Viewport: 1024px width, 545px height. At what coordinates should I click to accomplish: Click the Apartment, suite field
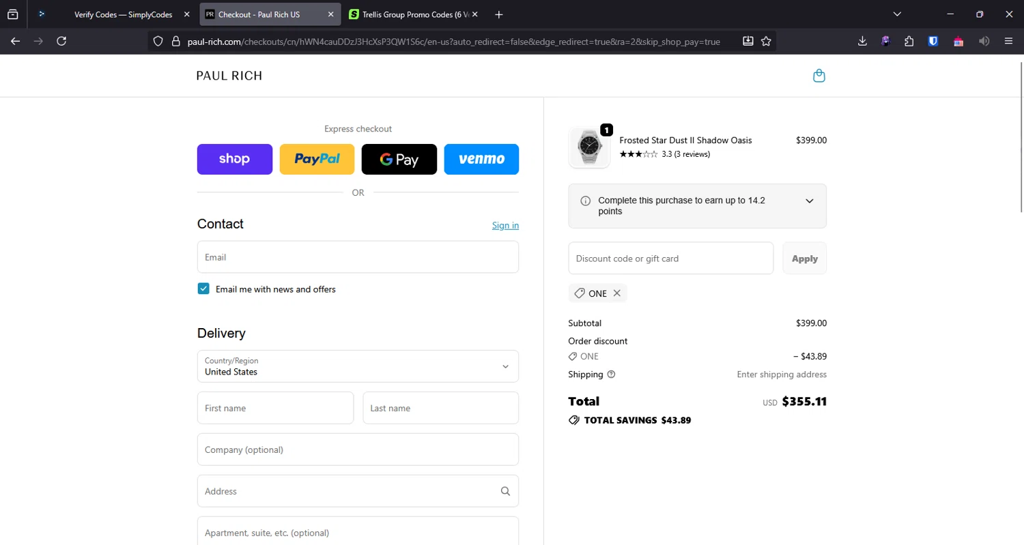[x=358, y=532]
